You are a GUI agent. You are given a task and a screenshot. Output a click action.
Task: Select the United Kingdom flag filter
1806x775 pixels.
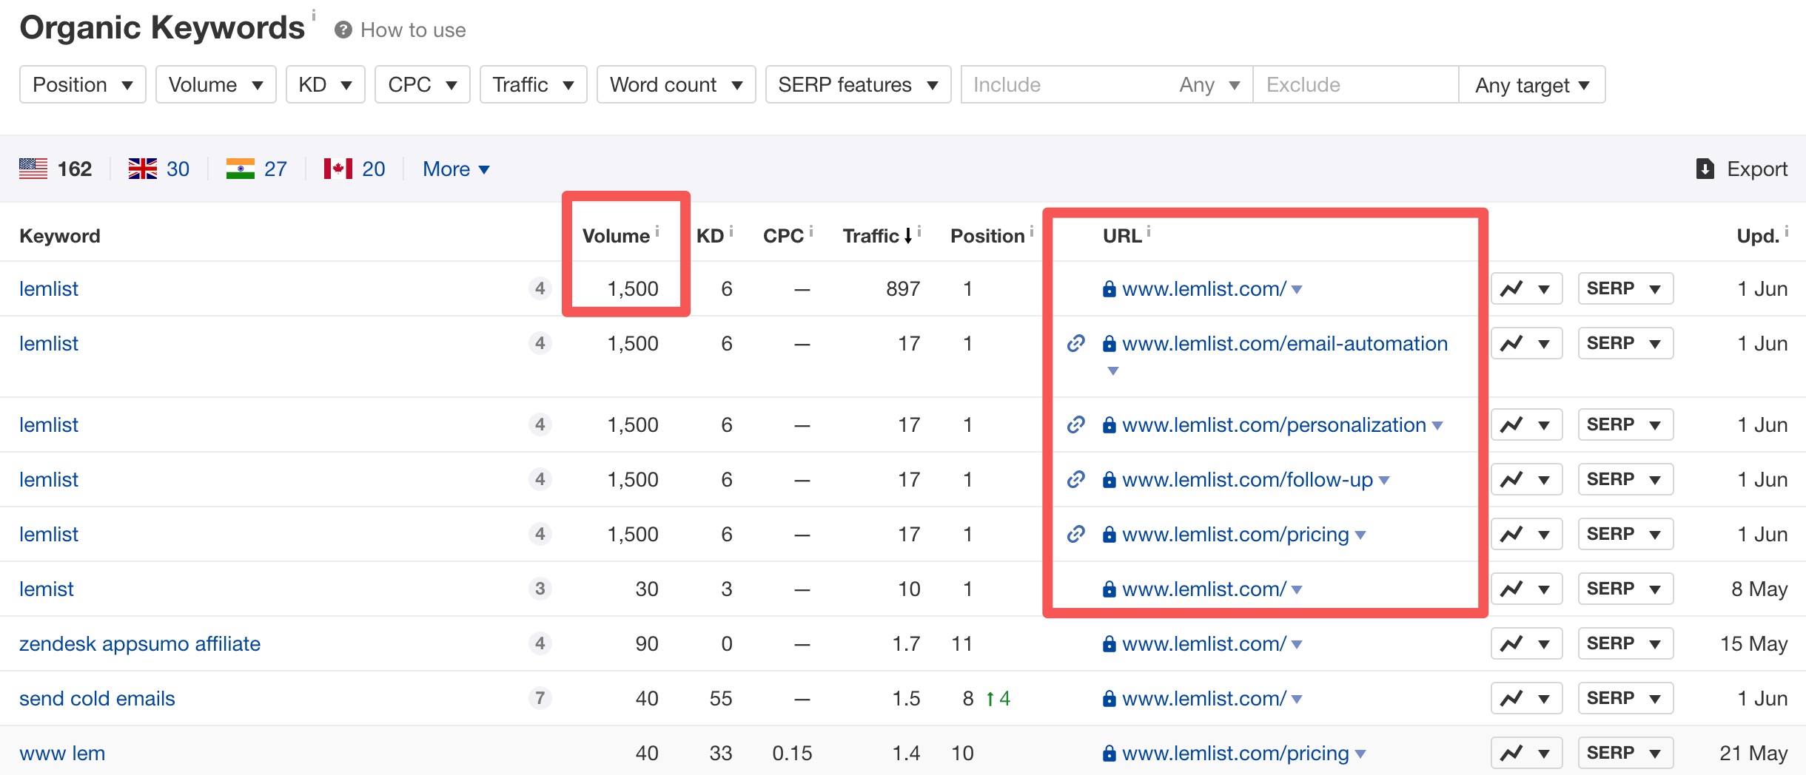pyautogui.click(x=143, y=169)
